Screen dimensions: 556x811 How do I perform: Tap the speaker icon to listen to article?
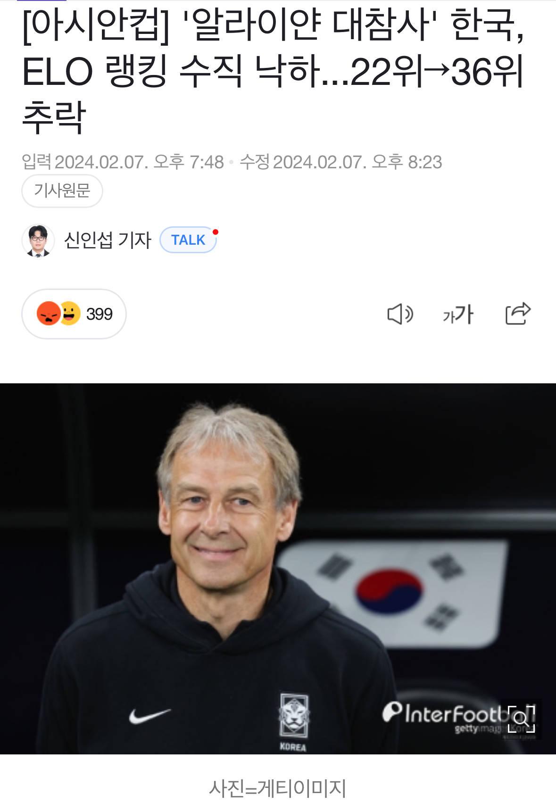click(400, 314)
